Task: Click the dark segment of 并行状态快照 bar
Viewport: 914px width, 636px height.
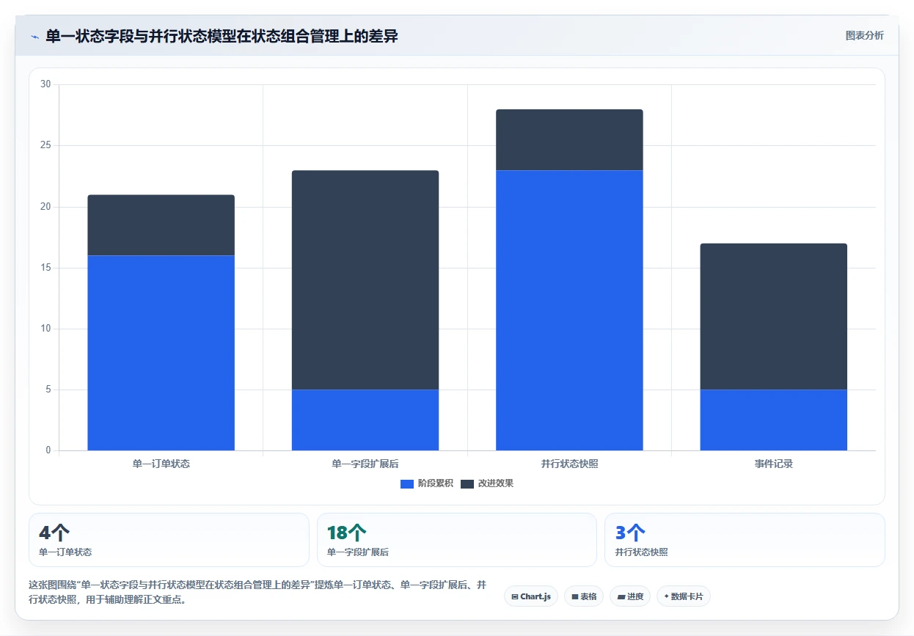Action: [x=569, y=140]
